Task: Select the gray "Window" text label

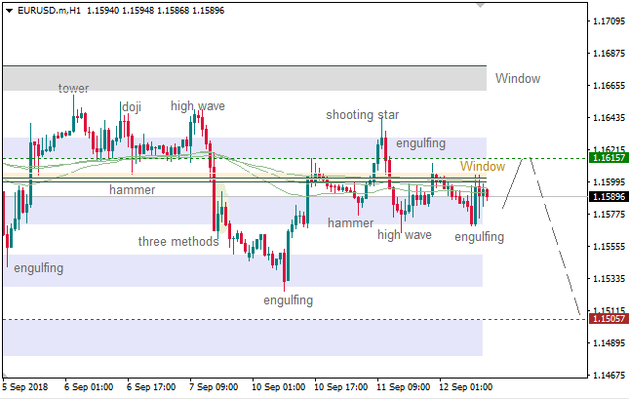Action: tap(517, 79)
